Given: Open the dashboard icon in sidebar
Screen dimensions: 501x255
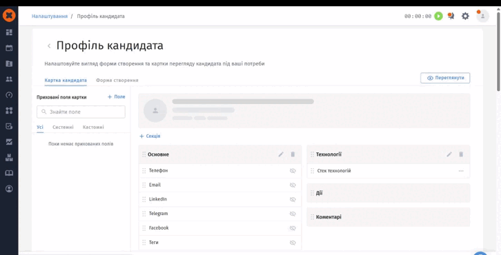Looking at the screenshot, I should [9, 32].
